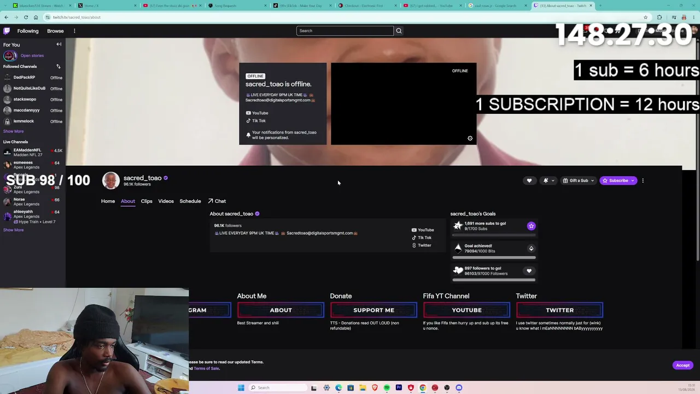Open Windows Start menu

coord(241,388)
